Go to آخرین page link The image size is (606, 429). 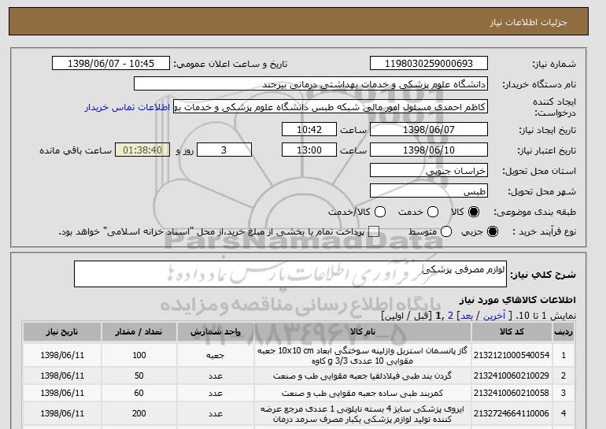tap(494, 316)
